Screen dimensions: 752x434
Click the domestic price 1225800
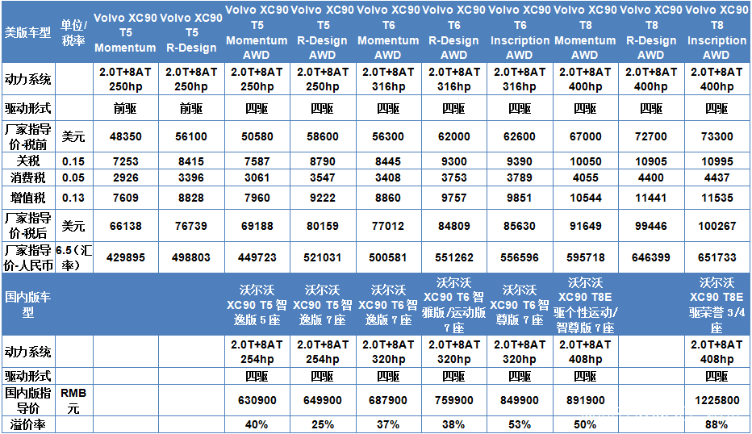pyautogui.click(x=716, y=400)
